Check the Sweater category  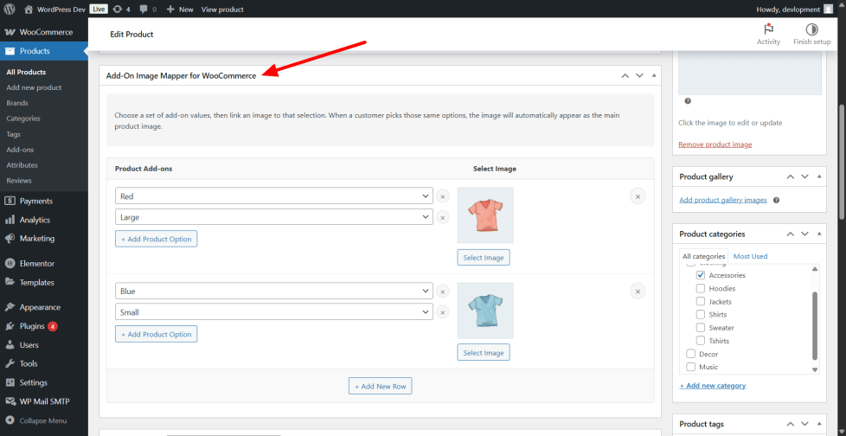point(701,328)
